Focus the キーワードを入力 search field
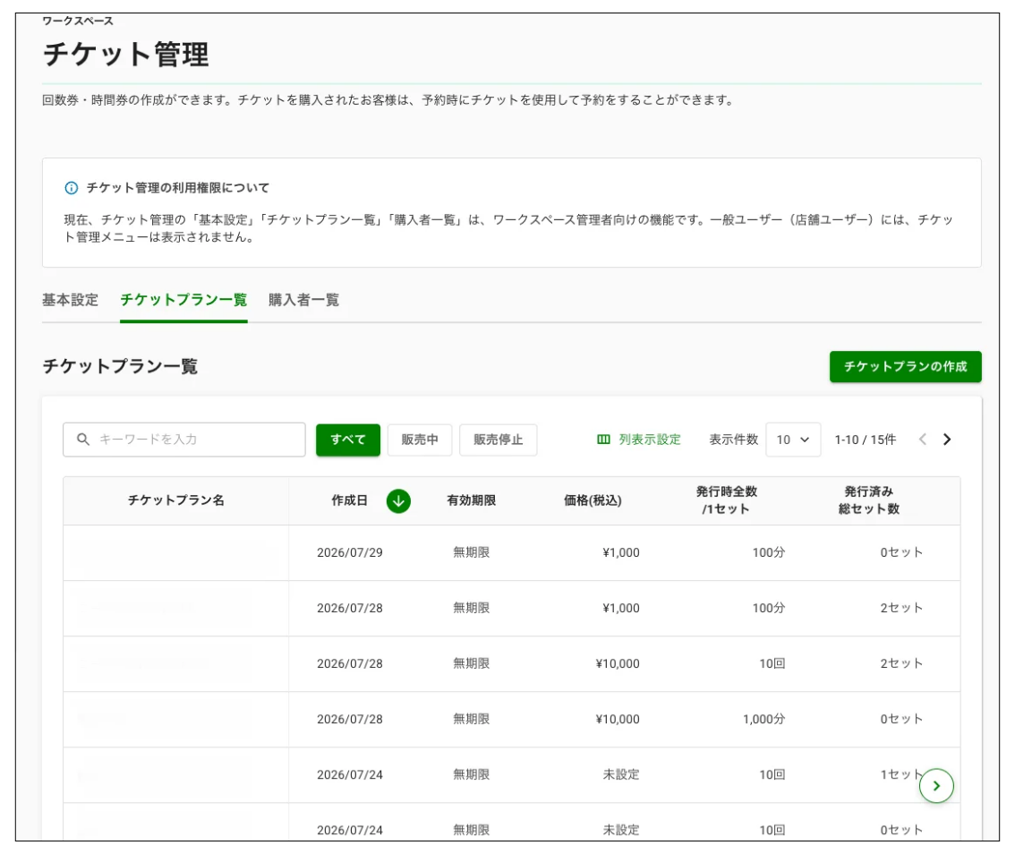 tap(183, 440)
